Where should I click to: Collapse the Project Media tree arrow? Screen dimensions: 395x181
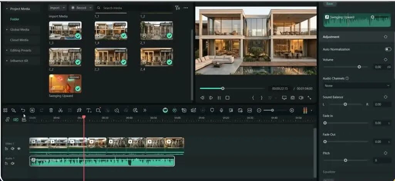[7, 9]
